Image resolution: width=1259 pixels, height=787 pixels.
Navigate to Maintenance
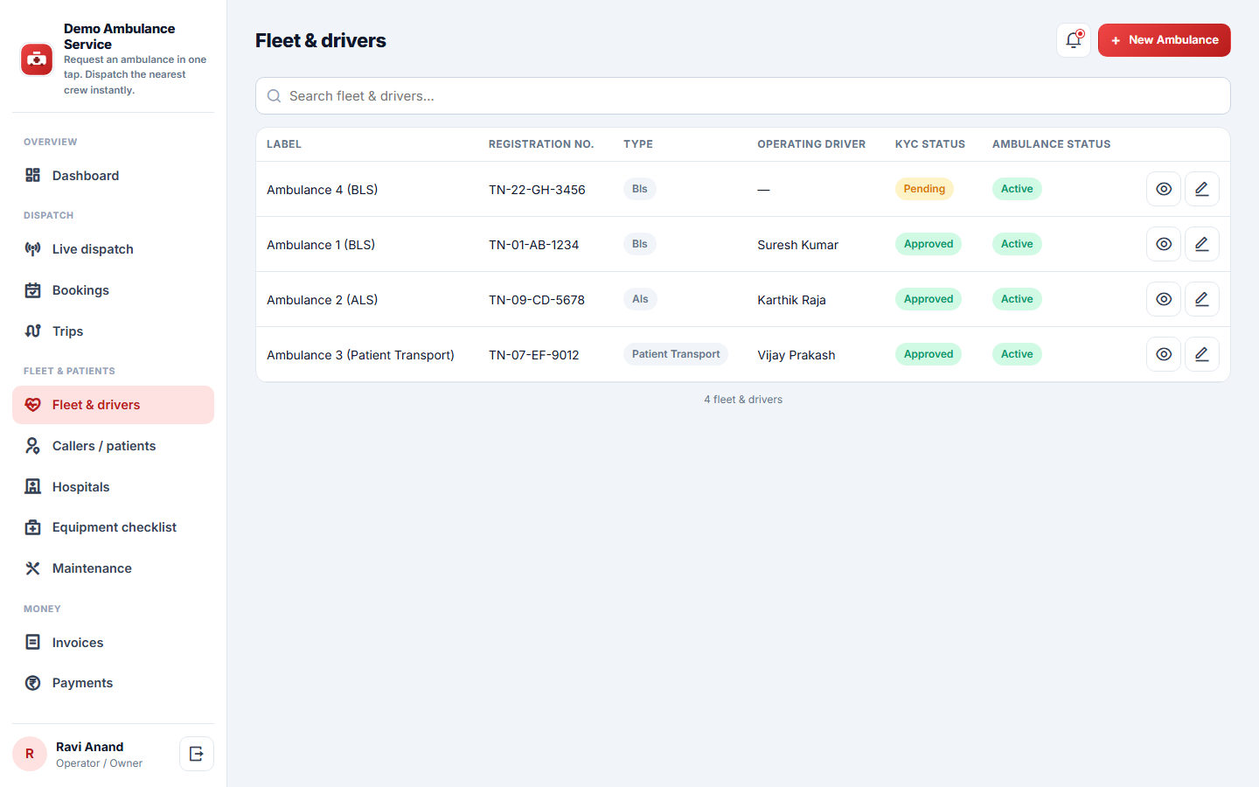113,568
